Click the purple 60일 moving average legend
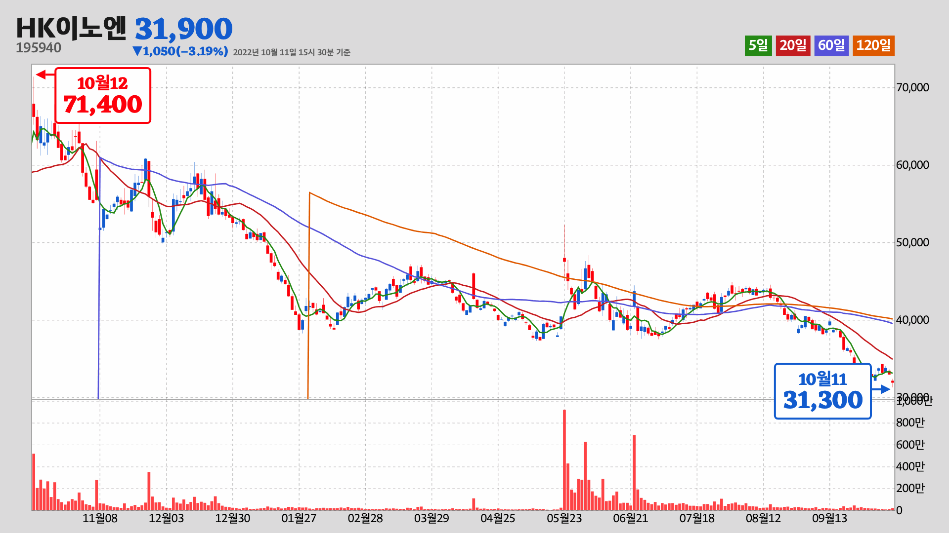 pyautogui.click(x=831, y=45)
